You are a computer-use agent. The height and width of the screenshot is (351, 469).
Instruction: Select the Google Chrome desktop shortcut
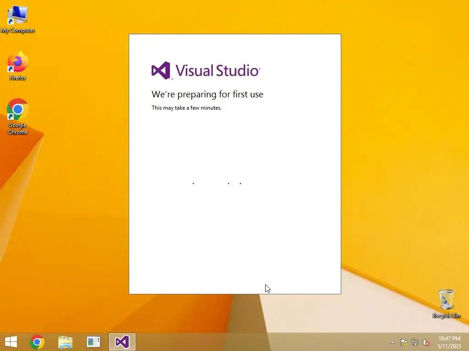pos(18,117)
